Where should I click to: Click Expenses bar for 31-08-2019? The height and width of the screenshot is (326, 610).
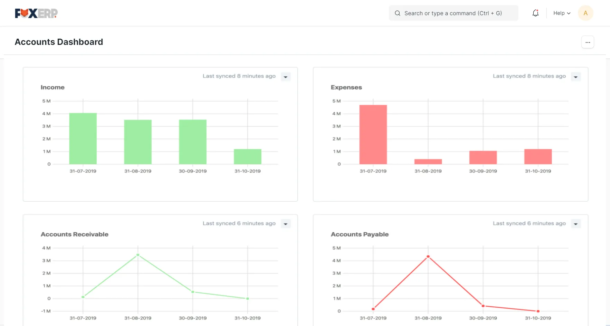428,162
